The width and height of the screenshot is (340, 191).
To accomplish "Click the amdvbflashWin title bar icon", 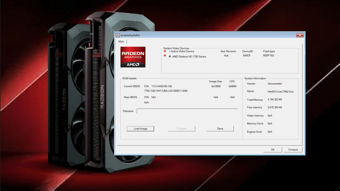I will (x=118, y=35).
